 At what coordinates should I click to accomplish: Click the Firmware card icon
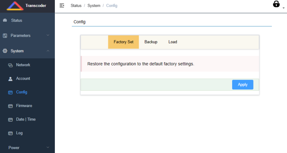coord(10,106)
